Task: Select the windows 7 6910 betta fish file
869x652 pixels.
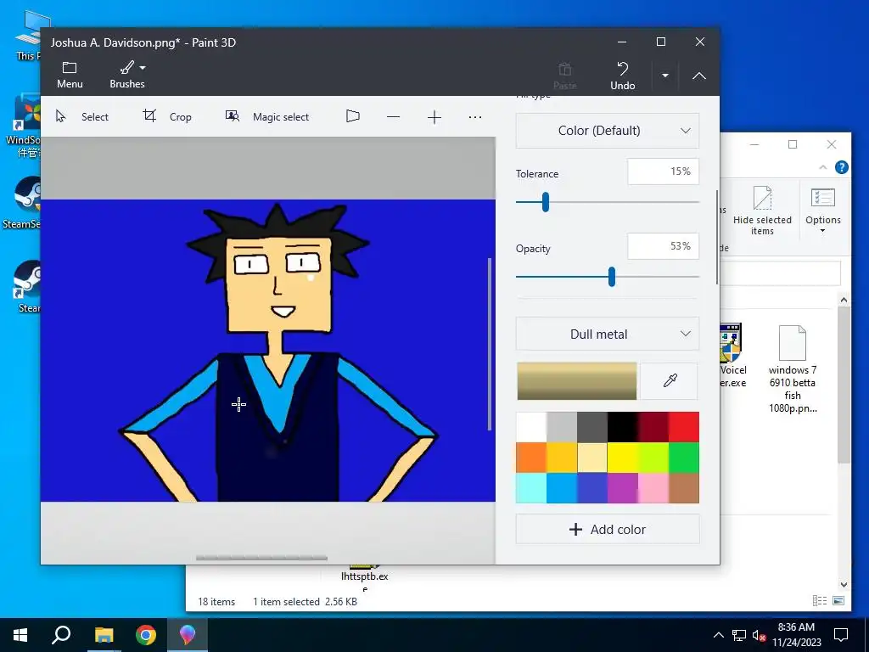Action: tap(793, 368)
